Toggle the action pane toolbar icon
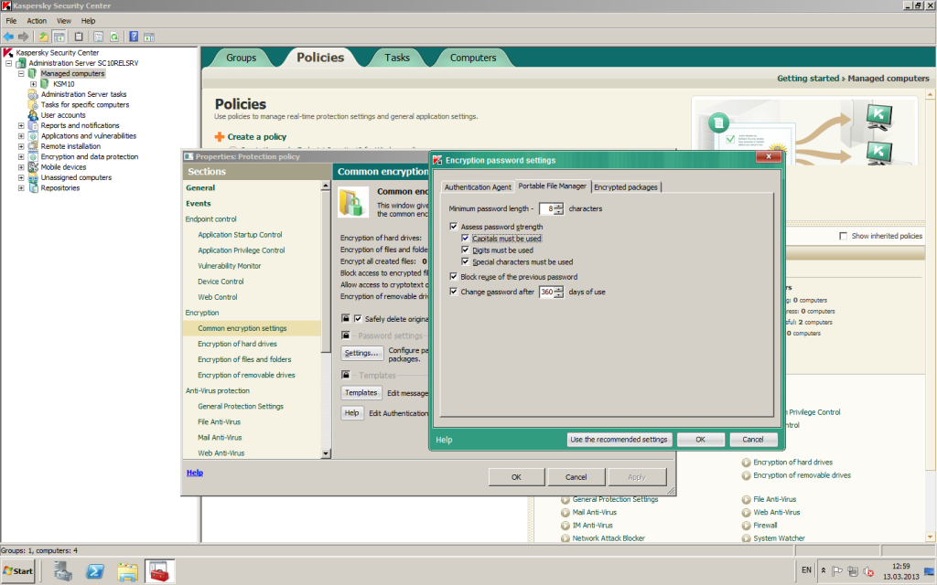 click(x=149, y=37)
